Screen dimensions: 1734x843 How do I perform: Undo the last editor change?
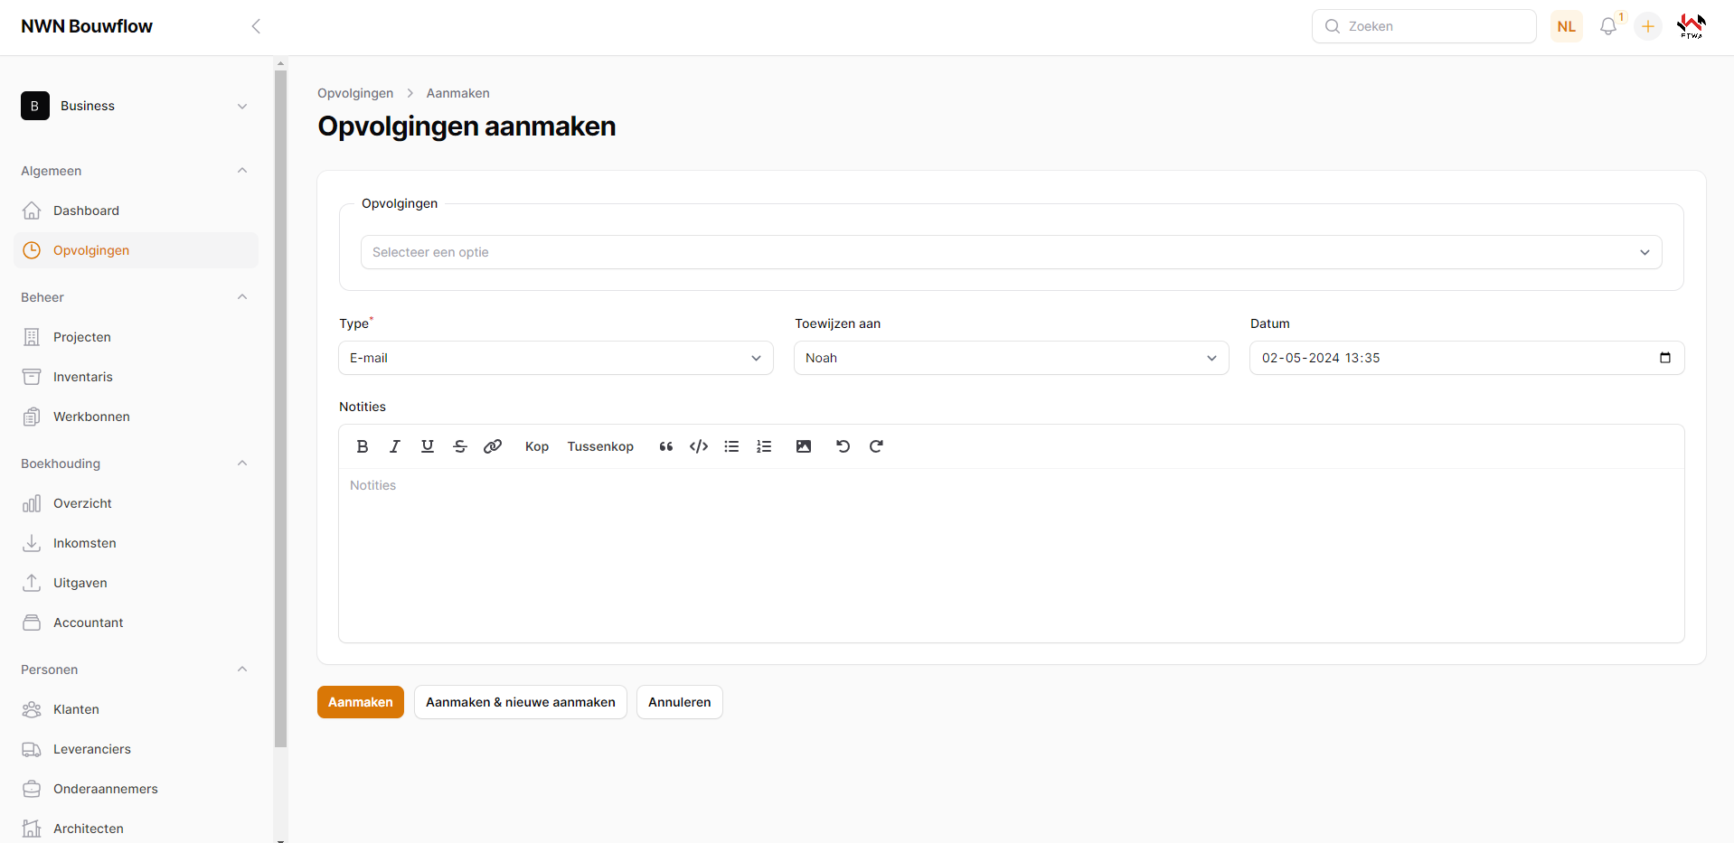843,446
